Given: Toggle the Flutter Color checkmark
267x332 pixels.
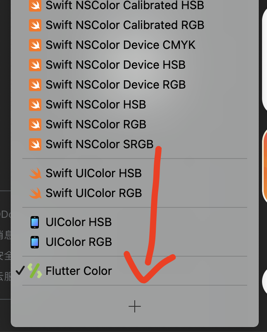Looking at the screenshot, I should pos(20,270).
